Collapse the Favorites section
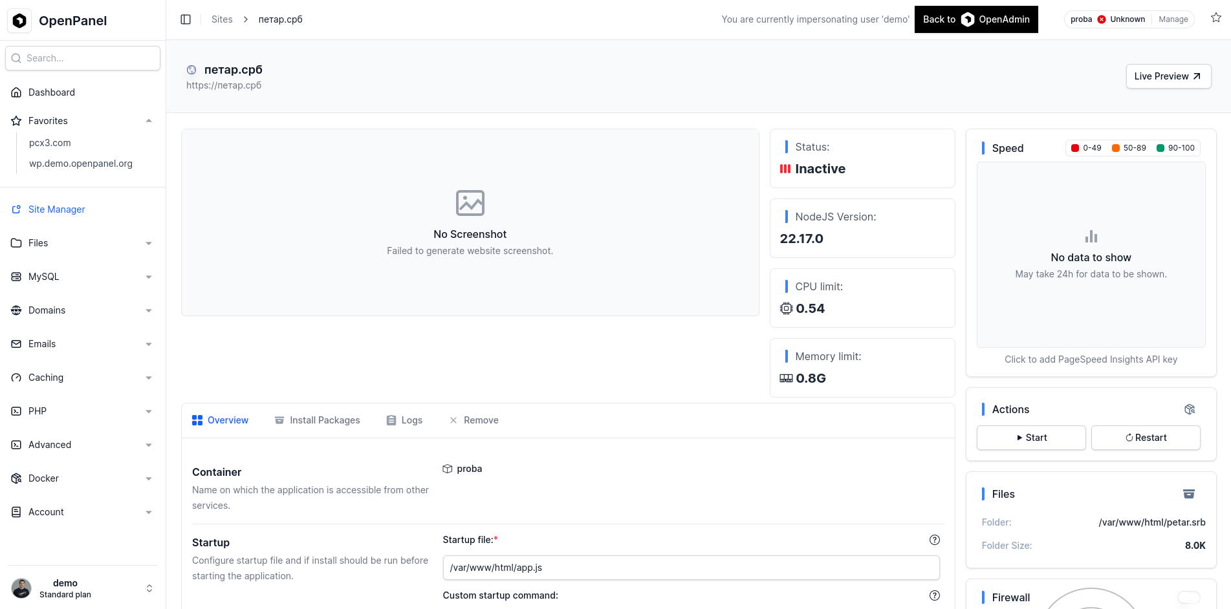Screen dimensions: 1231x609 click(x=149, y=121)
